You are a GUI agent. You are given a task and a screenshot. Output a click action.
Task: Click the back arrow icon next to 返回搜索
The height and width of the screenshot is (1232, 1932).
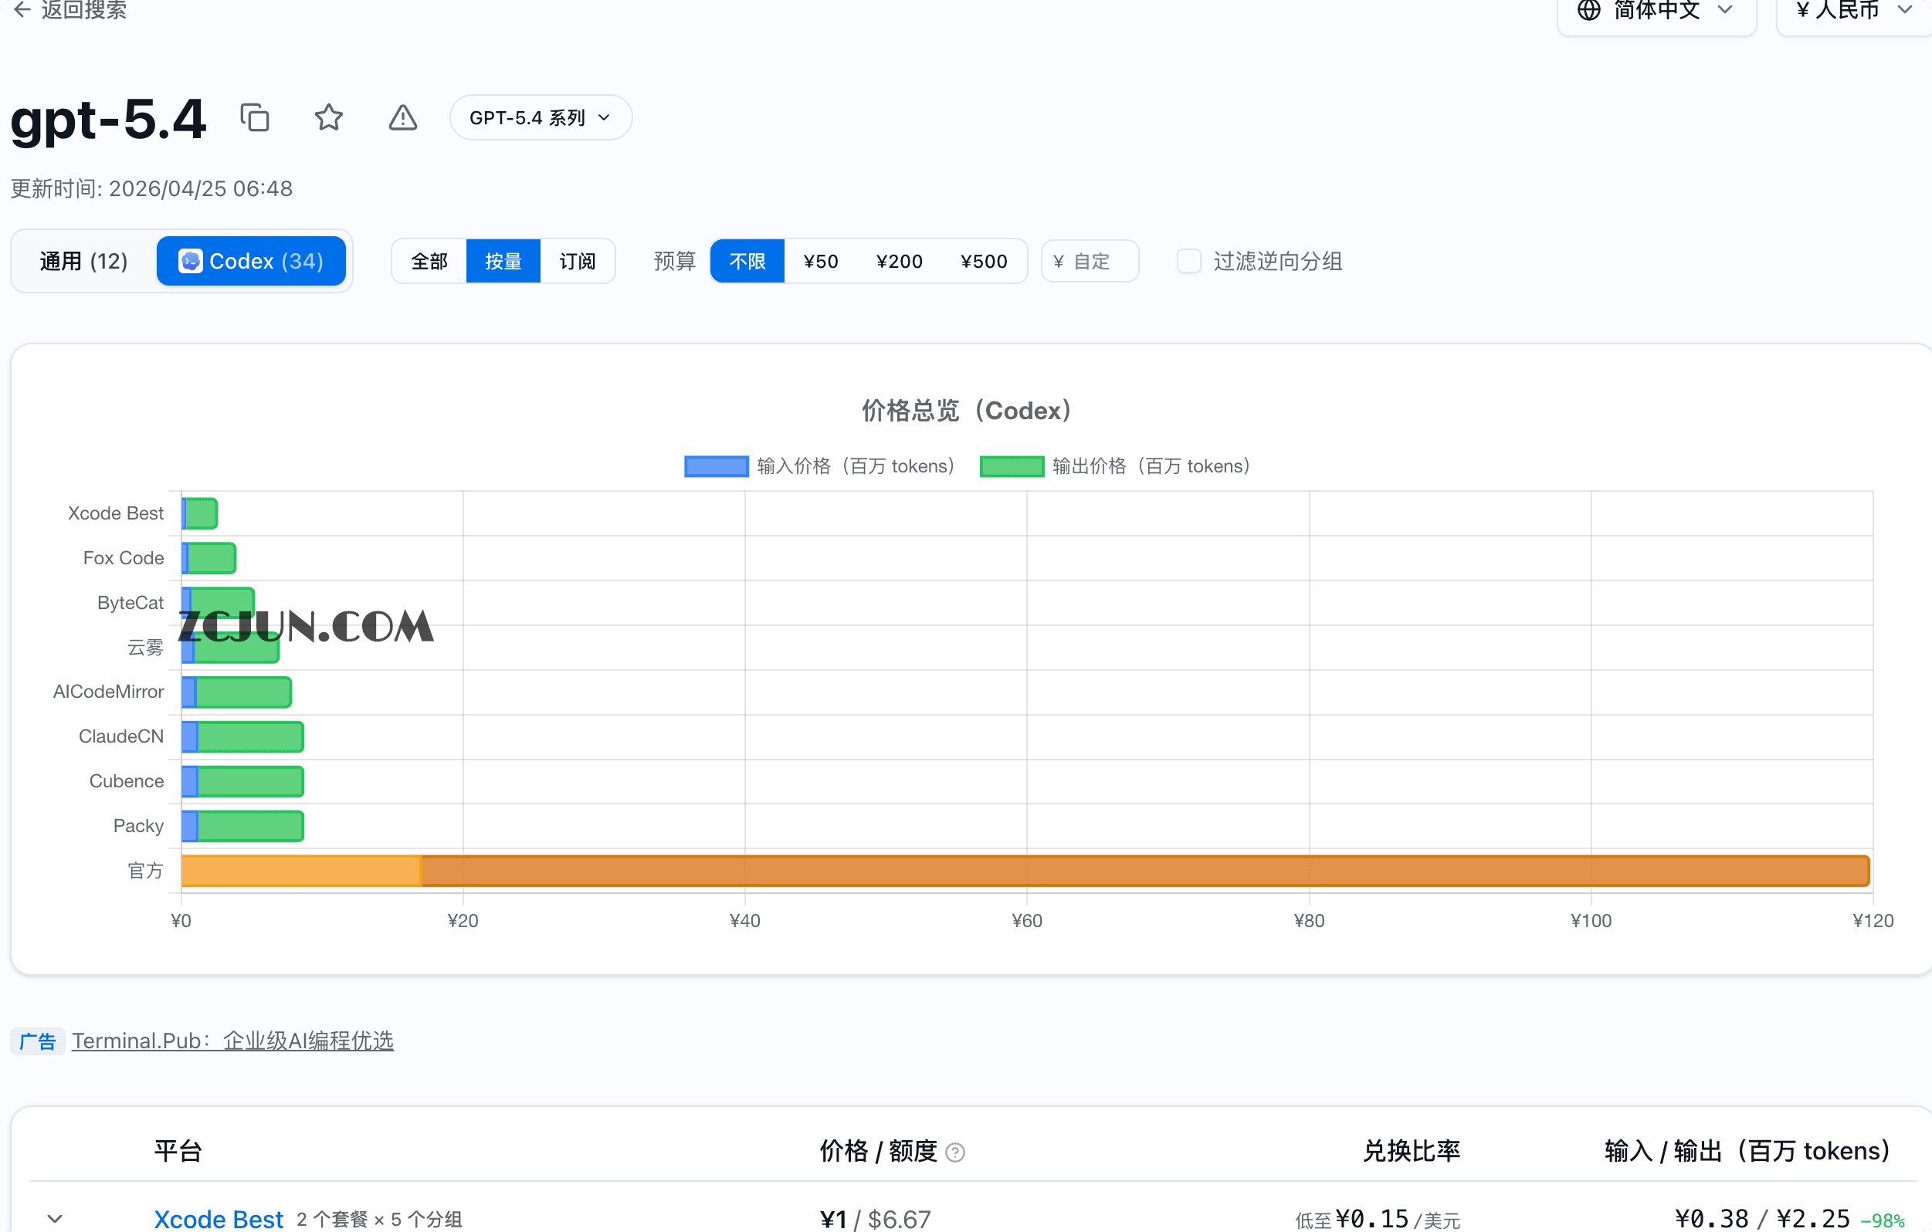coord(22,9)
